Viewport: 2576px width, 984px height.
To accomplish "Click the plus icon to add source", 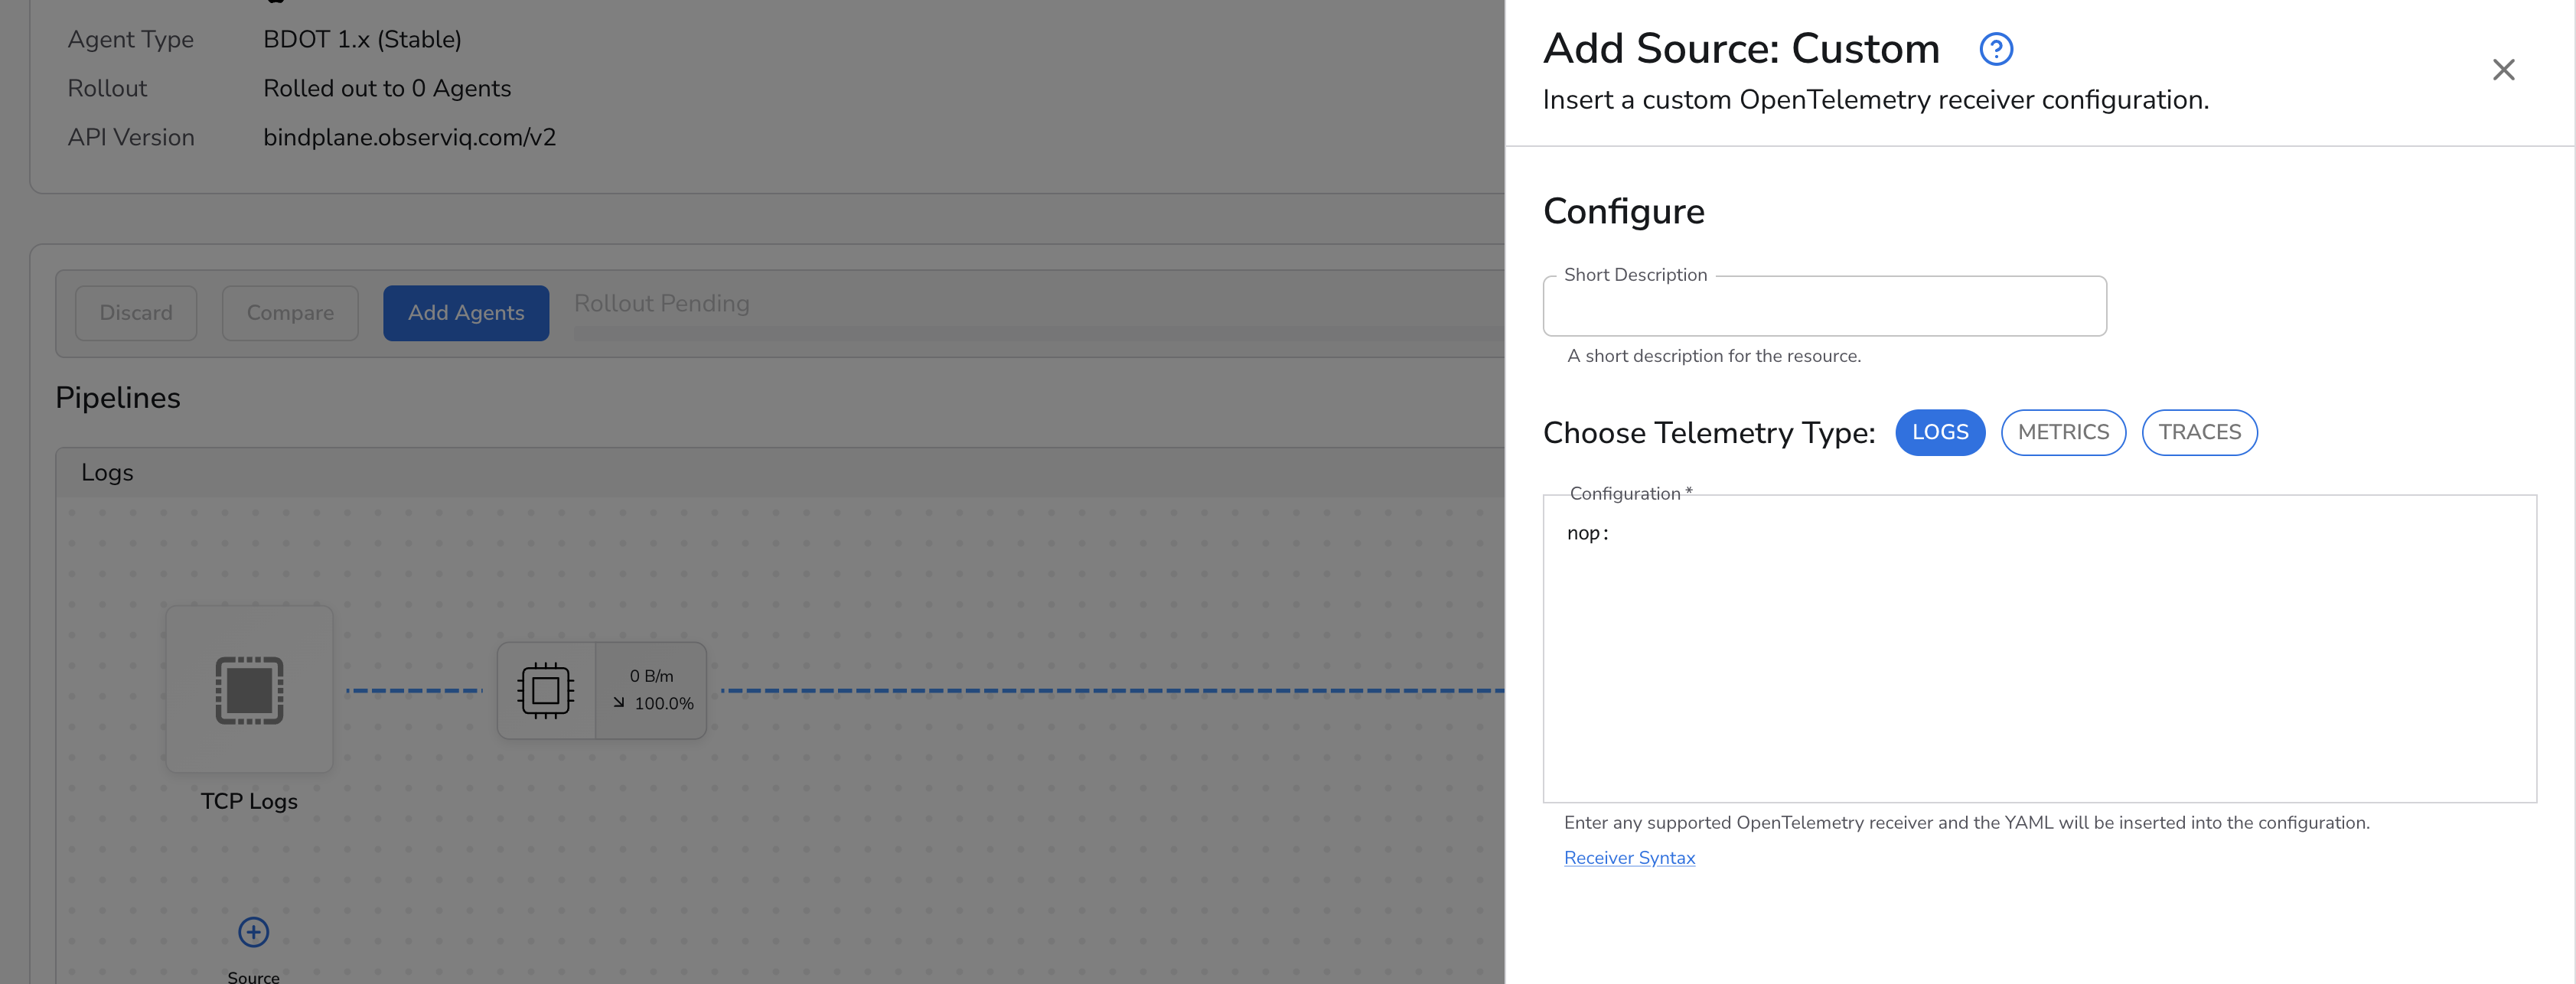I will click(x=253, y=932).
